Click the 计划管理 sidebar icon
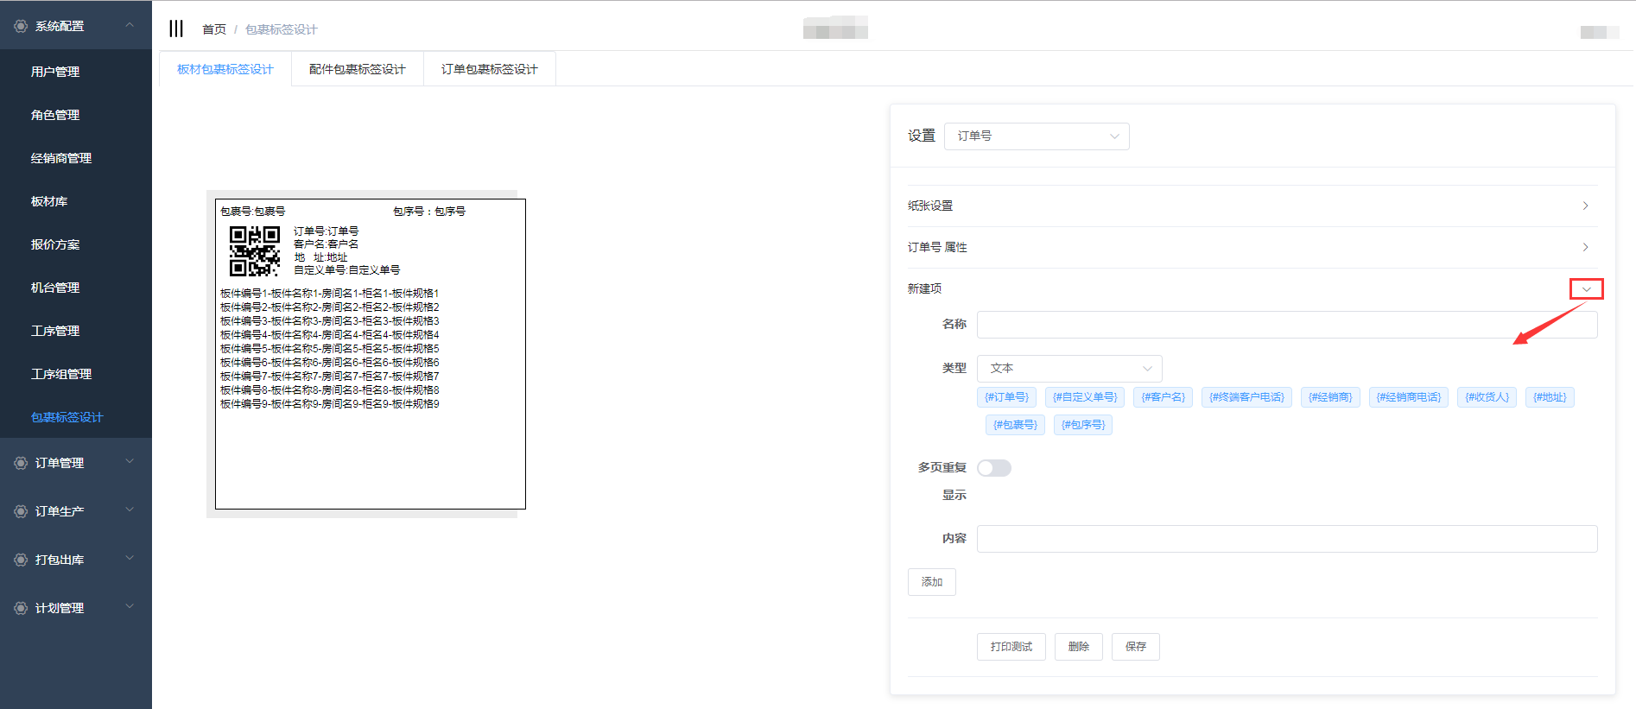Screen dimensions: 1636x709 [21, 608]
